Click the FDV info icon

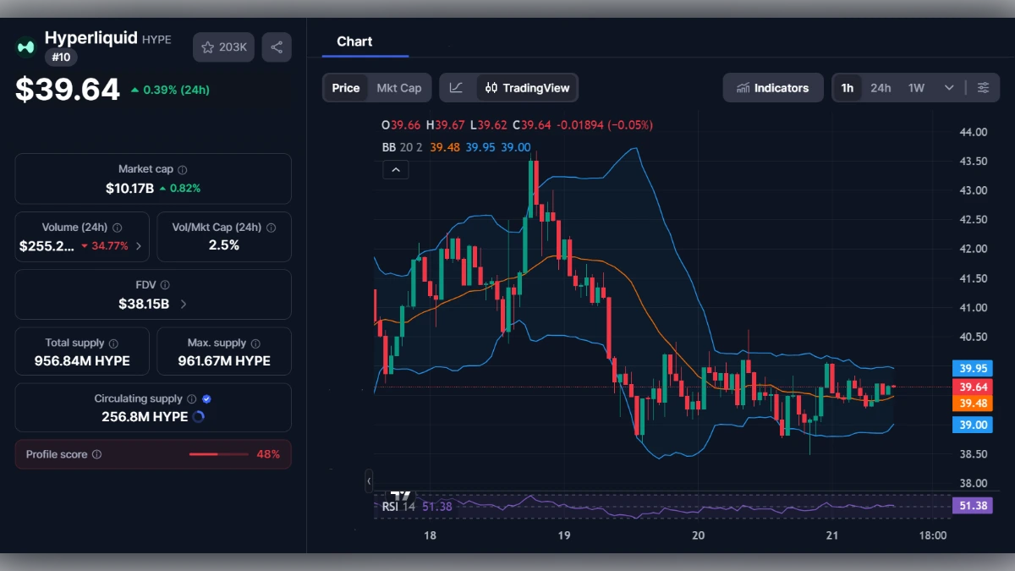coord(165,286)
